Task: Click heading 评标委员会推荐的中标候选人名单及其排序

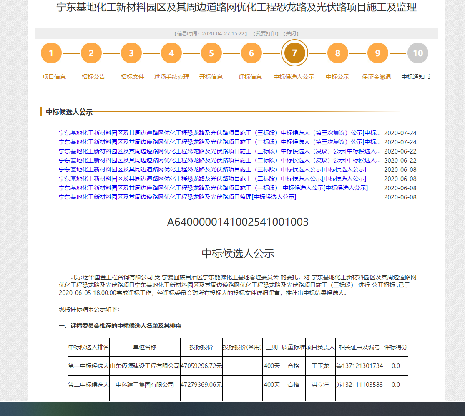Action: point(120,326)
